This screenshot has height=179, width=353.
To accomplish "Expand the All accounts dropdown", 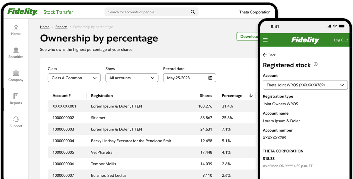I will click(132, 78).
